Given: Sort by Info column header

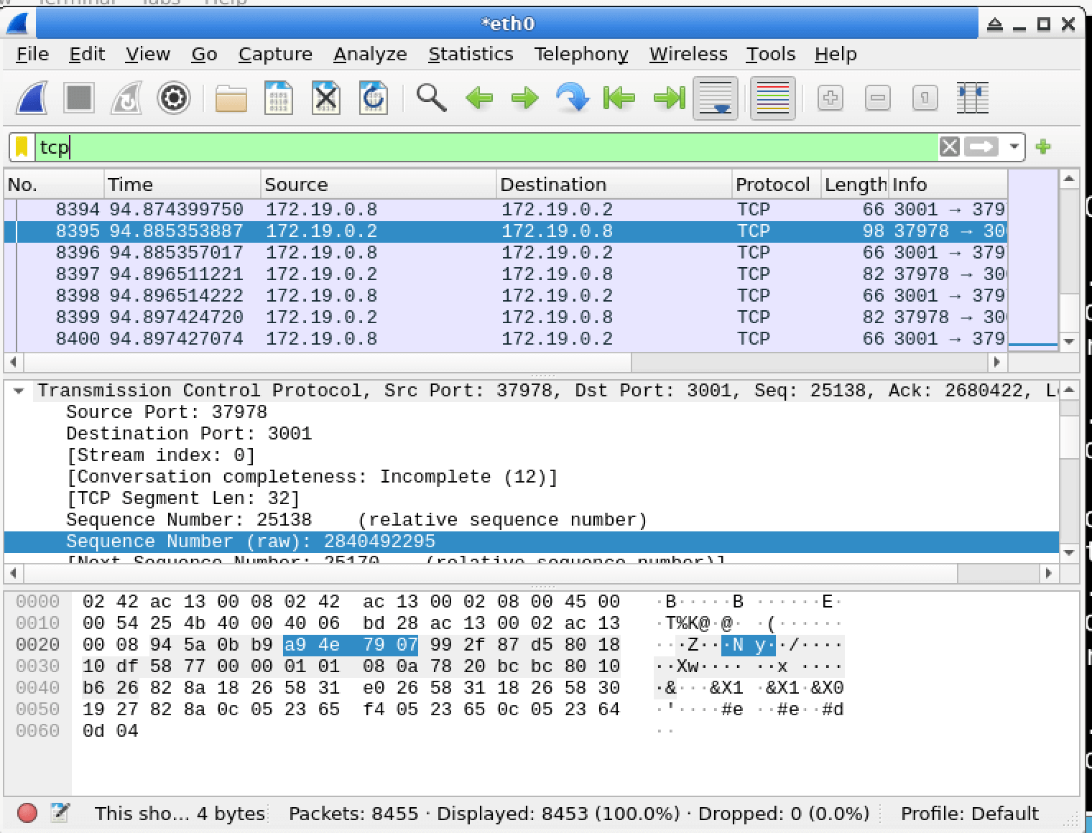Looking at the screenshot, I should [x=948, y=185].
